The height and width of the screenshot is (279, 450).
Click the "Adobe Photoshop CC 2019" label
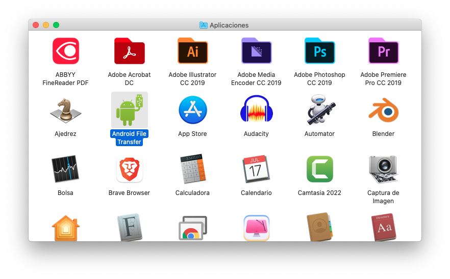click(x=319, y=79)
